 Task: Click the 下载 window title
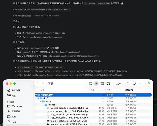50,83
